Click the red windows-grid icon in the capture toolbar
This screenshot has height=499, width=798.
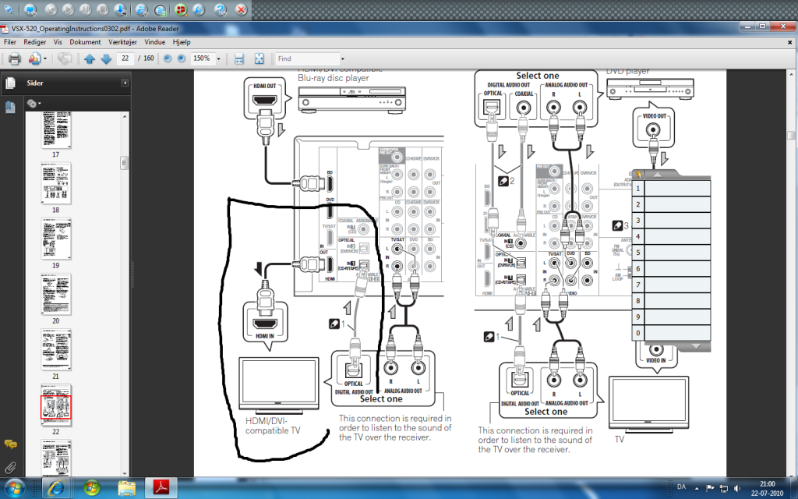(180, 9)
